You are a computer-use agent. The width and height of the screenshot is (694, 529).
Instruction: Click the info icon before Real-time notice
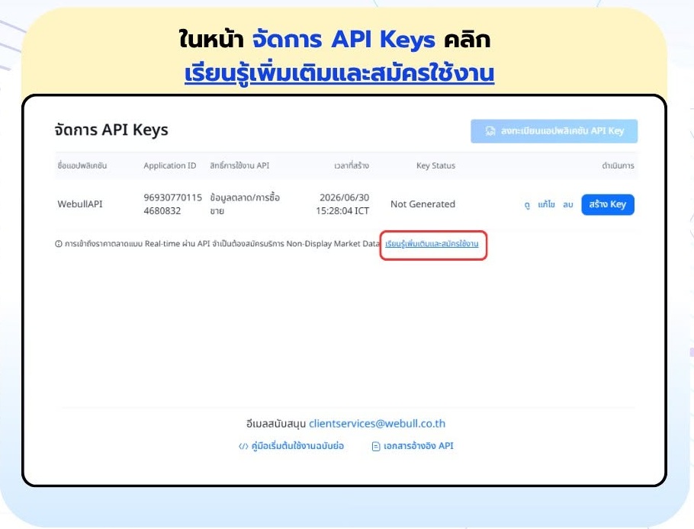click(x=59, y=244)
